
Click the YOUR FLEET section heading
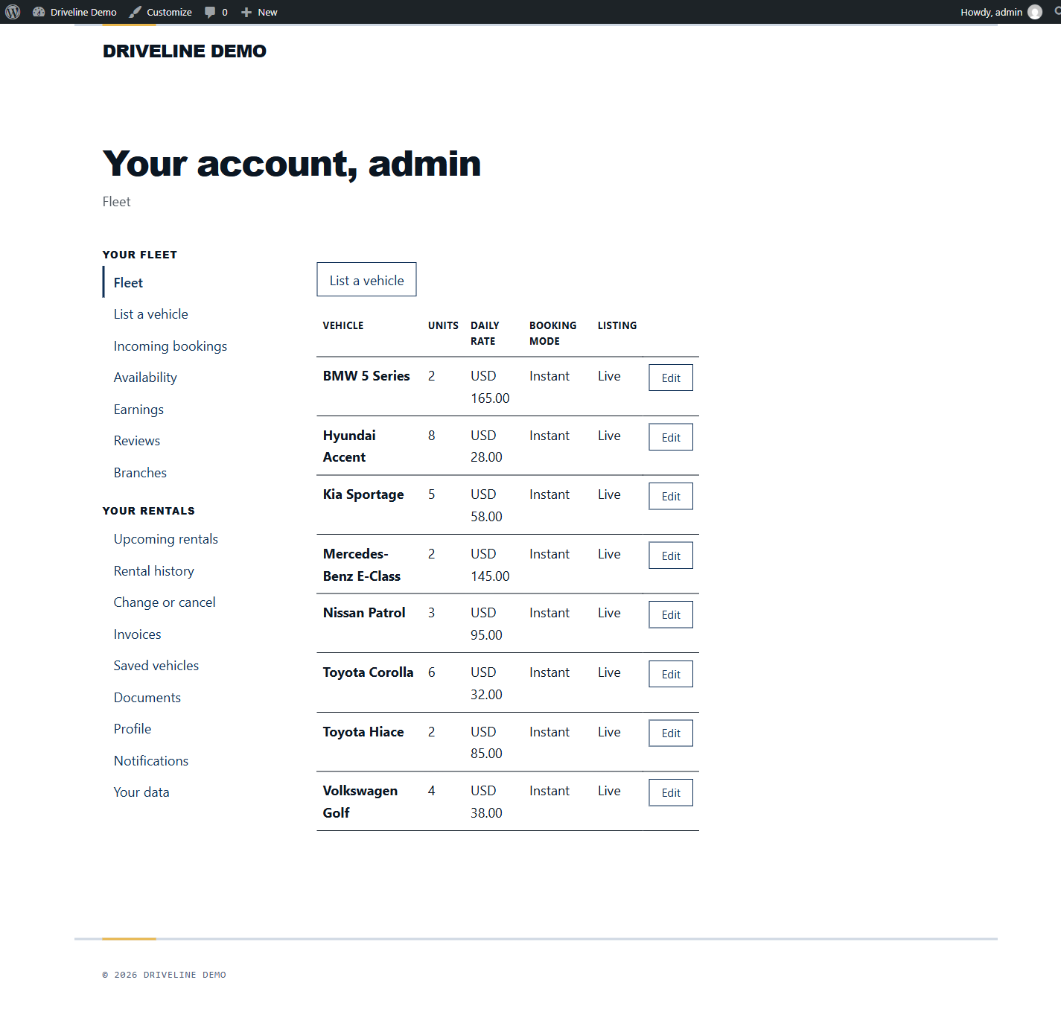tap(140, 255)
